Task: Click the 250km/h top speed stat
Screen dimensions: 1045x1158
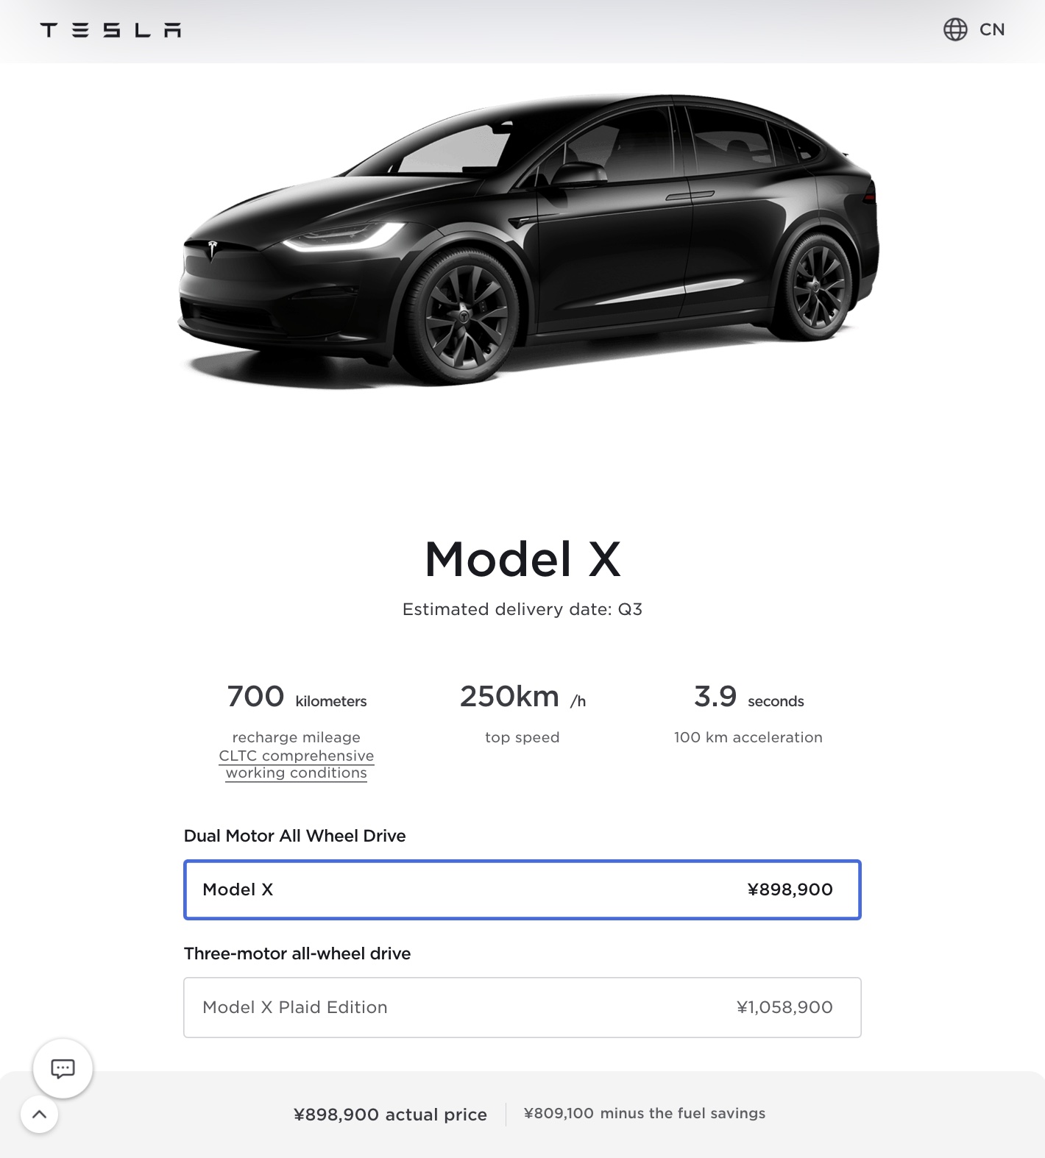Action: click(x=522, y=697)
